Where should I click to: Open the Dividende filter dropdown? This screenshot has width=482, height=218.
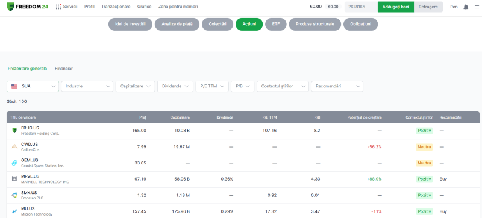click(175, 86)
